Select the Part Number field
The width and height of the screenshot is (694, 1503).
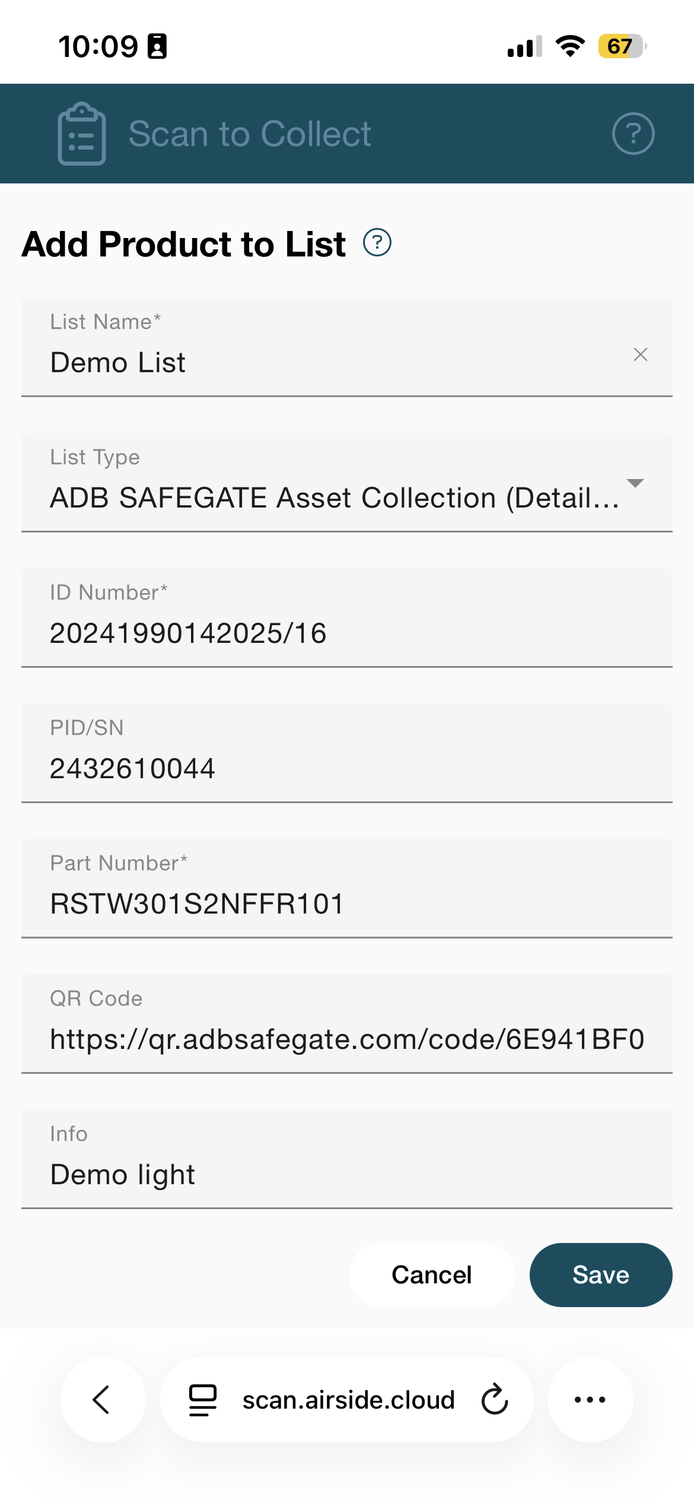(x=346, y=903)
